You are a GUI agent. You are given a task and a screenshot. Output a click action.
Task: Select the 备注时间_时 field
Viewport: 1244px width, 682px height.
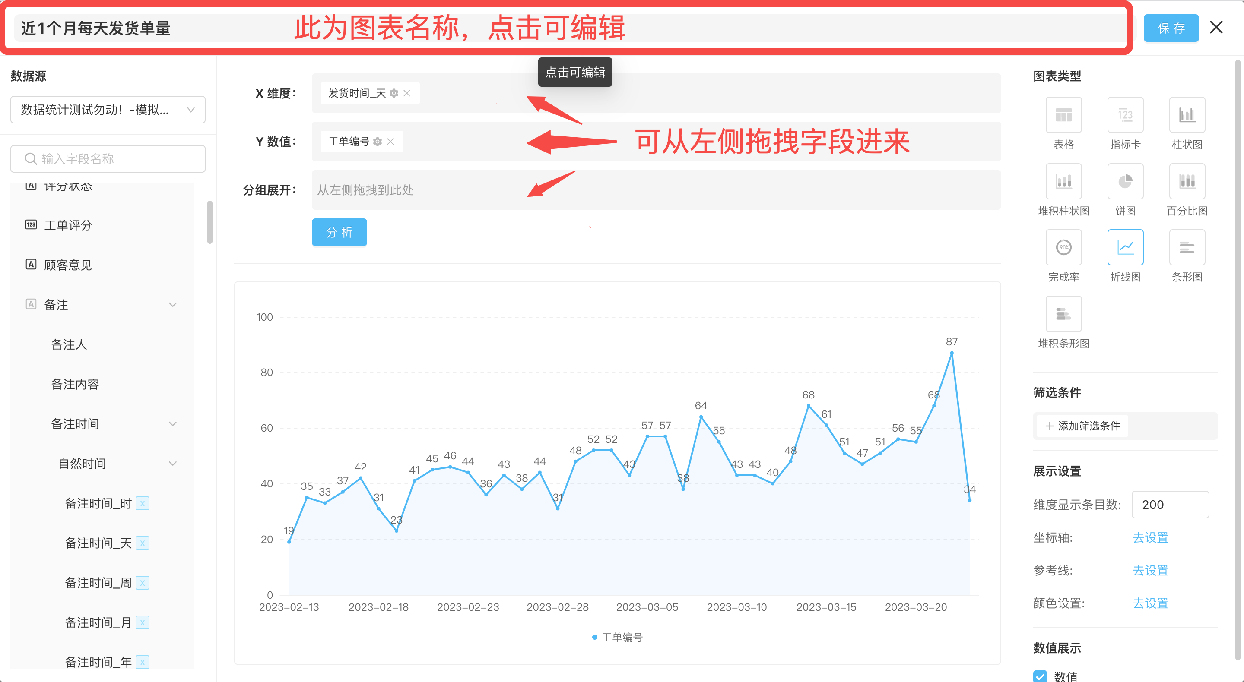click(x=98, y=503)
